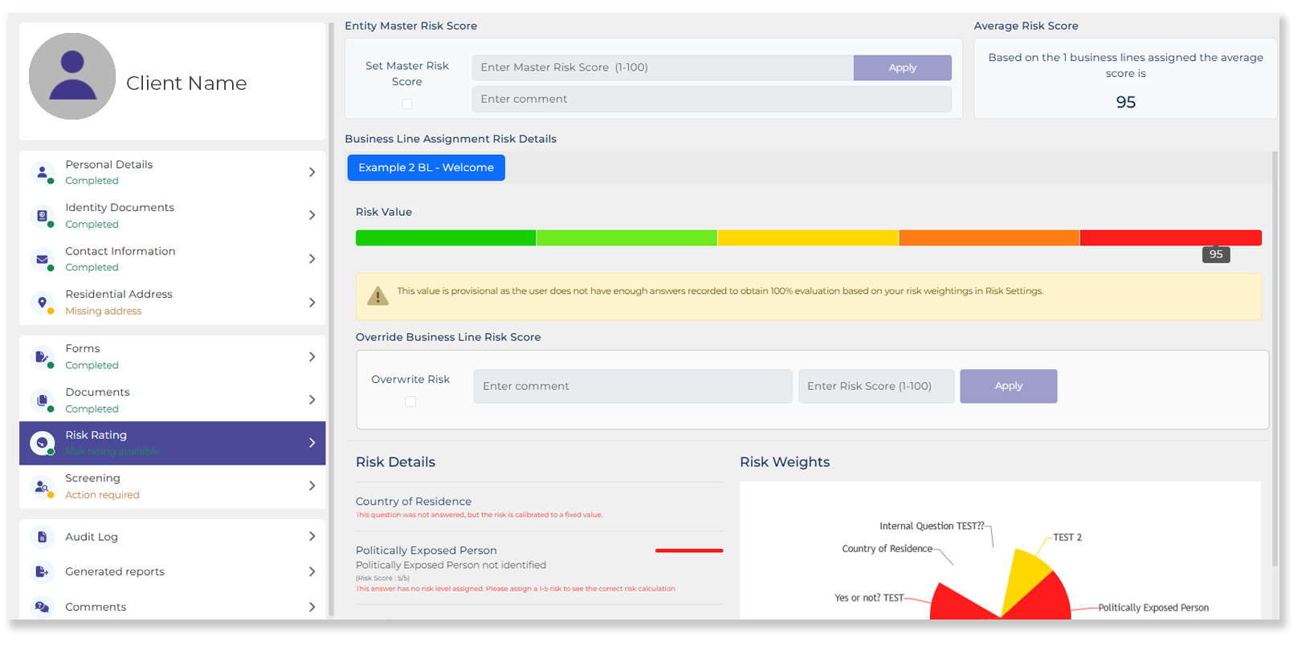Screen dimensions: 1302x646
Task: Expand Screening with its chevron
Action: click(312, 486)
